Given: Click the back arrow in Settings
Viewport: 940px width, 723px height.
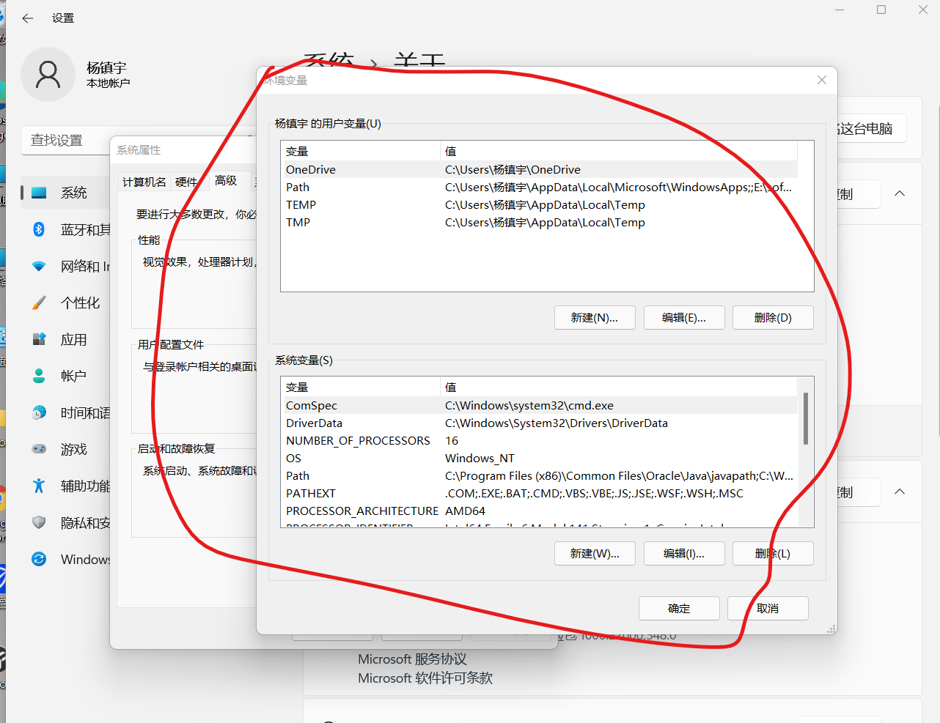Looking at the screenshot, I should (x=28, y=18).
